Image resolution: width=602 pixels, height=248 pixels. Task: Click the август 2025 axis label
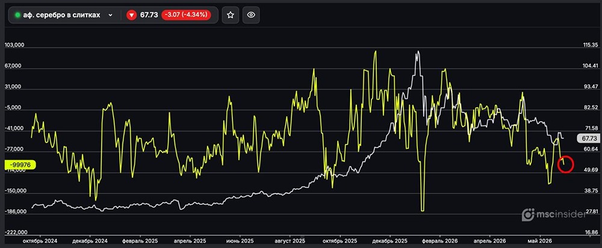[x=290, y=241]
